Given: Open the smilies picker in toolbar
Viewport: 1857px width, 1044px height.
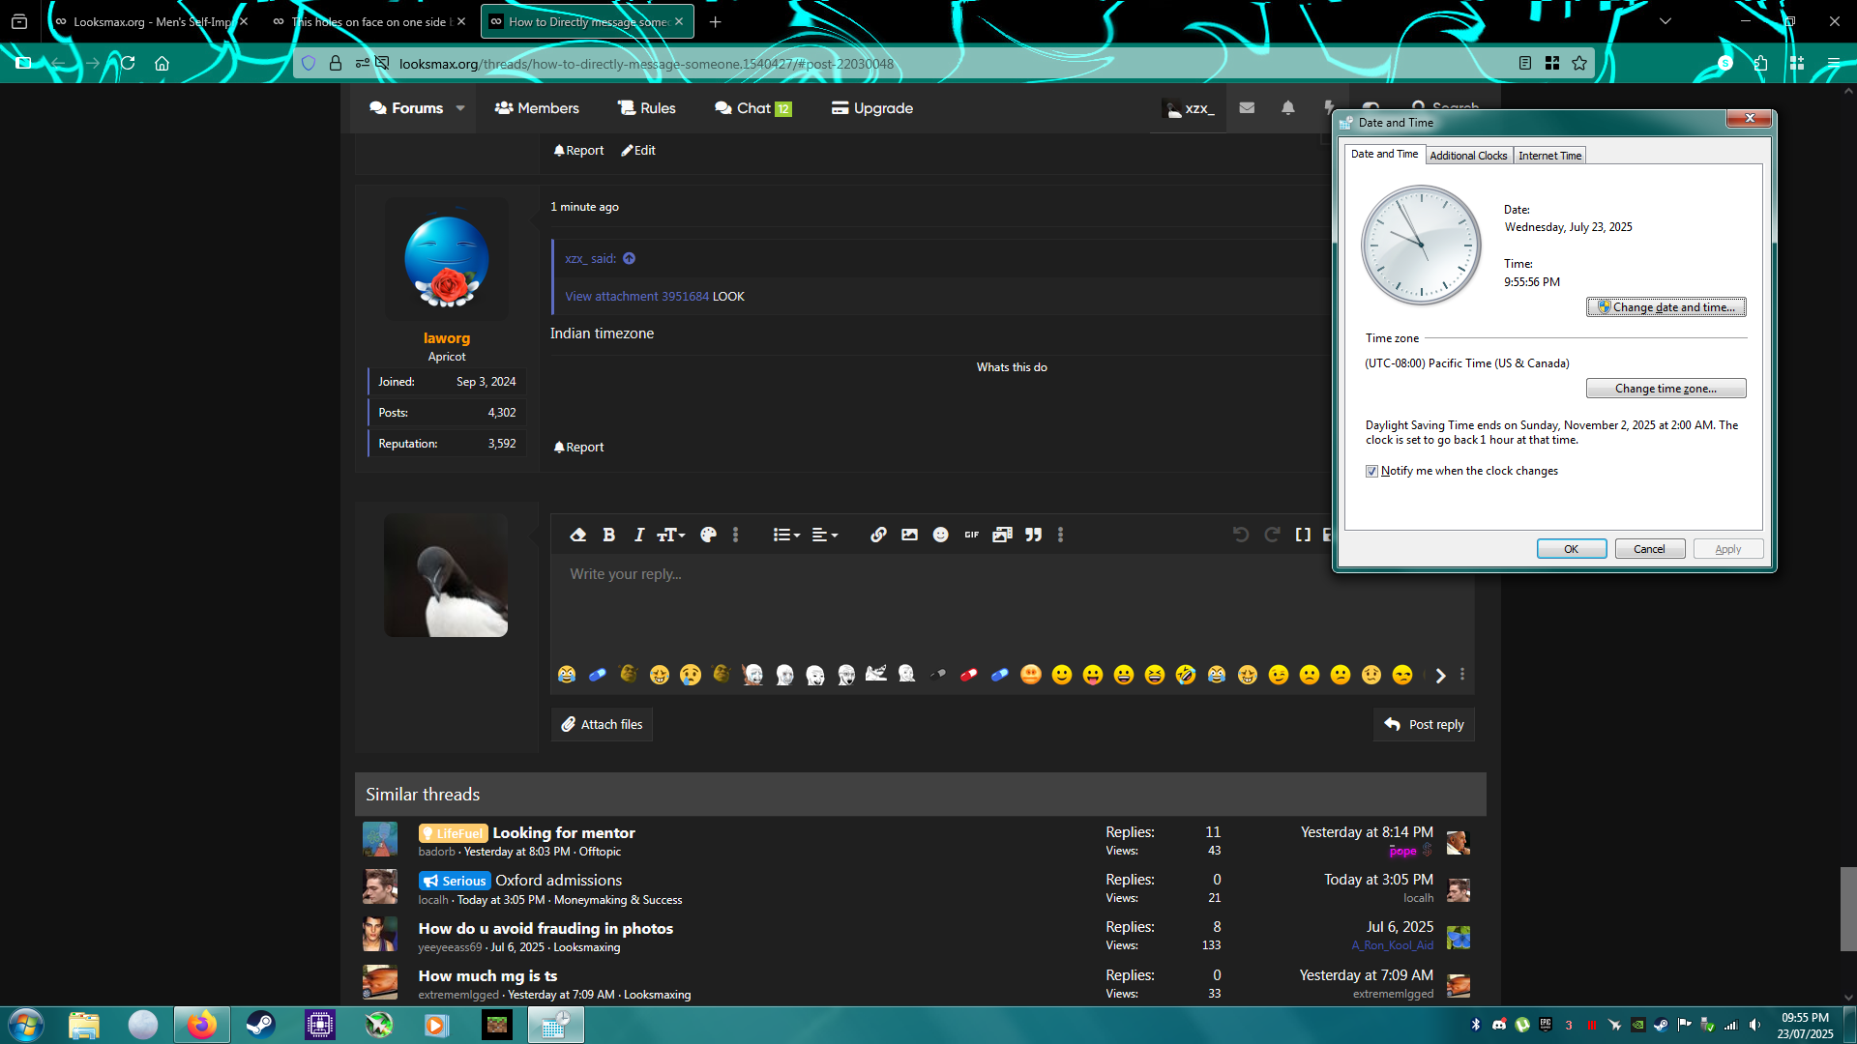Looking at the screenshot, I should [x=940, y=535].
